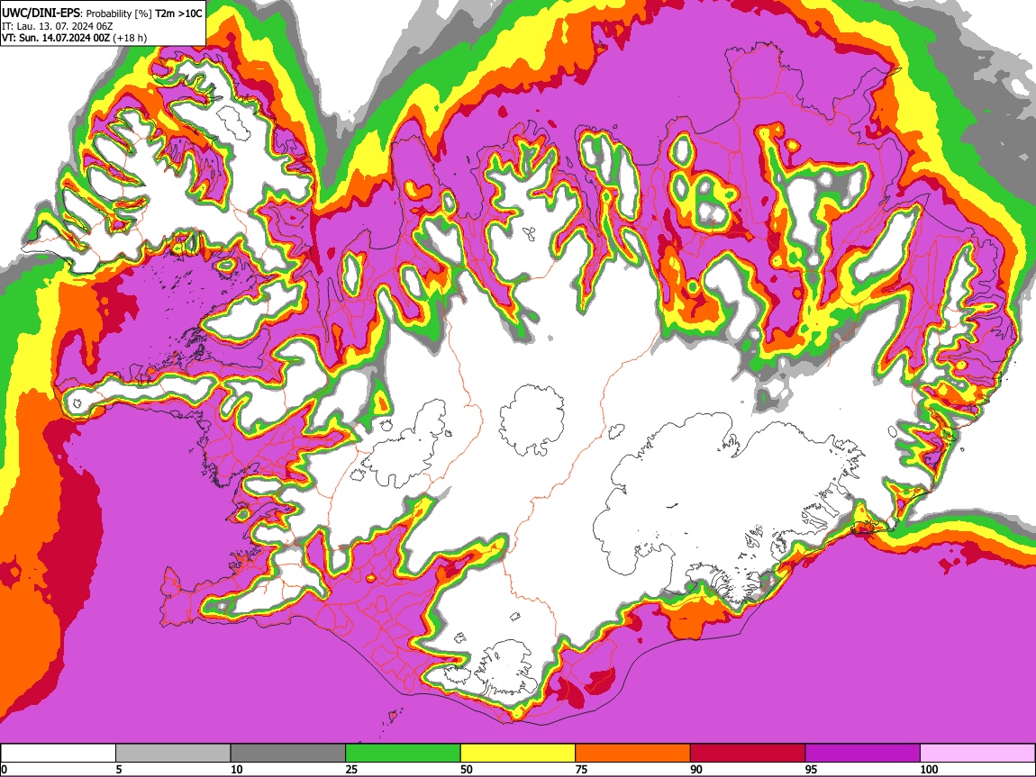Pick the purple 95–100% legend swatch
Screen dimensions: 1036x777
point(863,754)
